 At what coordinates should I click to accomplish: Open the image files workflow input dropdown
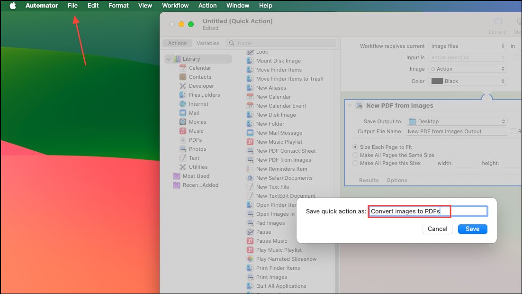[468, 46]
